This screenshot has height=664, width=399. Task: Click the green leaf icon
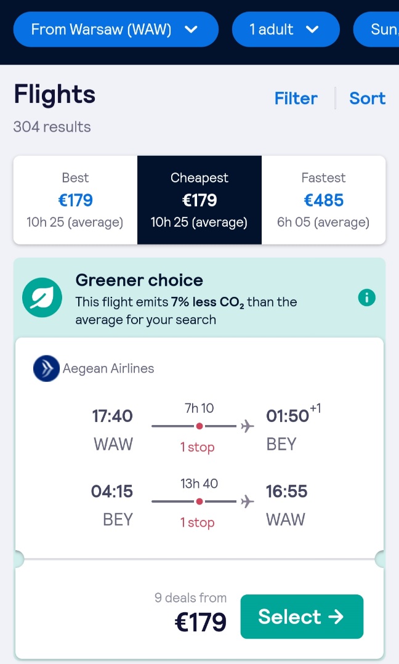click(42, 298)
